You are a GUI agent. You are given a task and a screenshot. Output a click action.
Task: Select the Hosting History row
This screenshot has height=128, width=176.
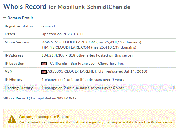tap(89, 88)
